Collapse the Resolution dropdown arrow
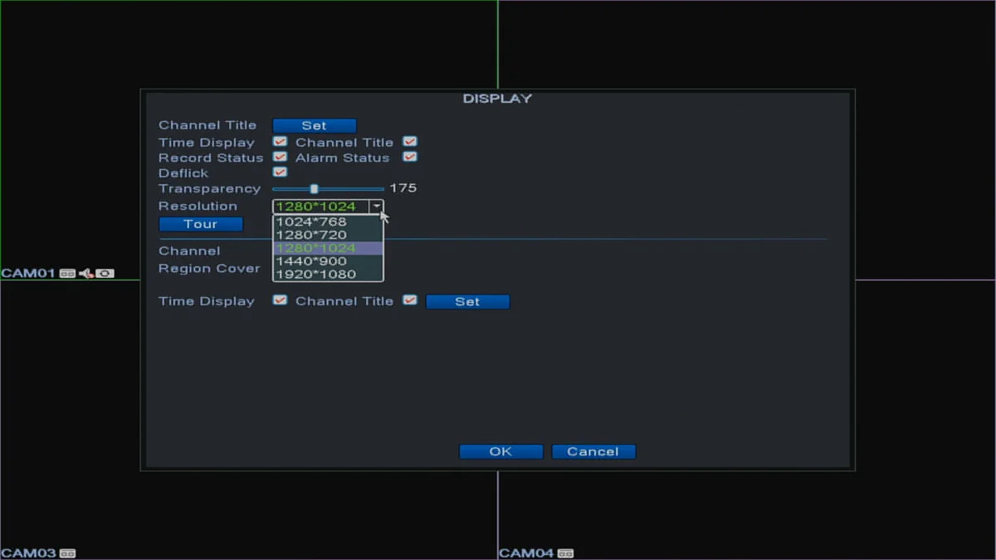996x560 pixels. tap(377, 207)
